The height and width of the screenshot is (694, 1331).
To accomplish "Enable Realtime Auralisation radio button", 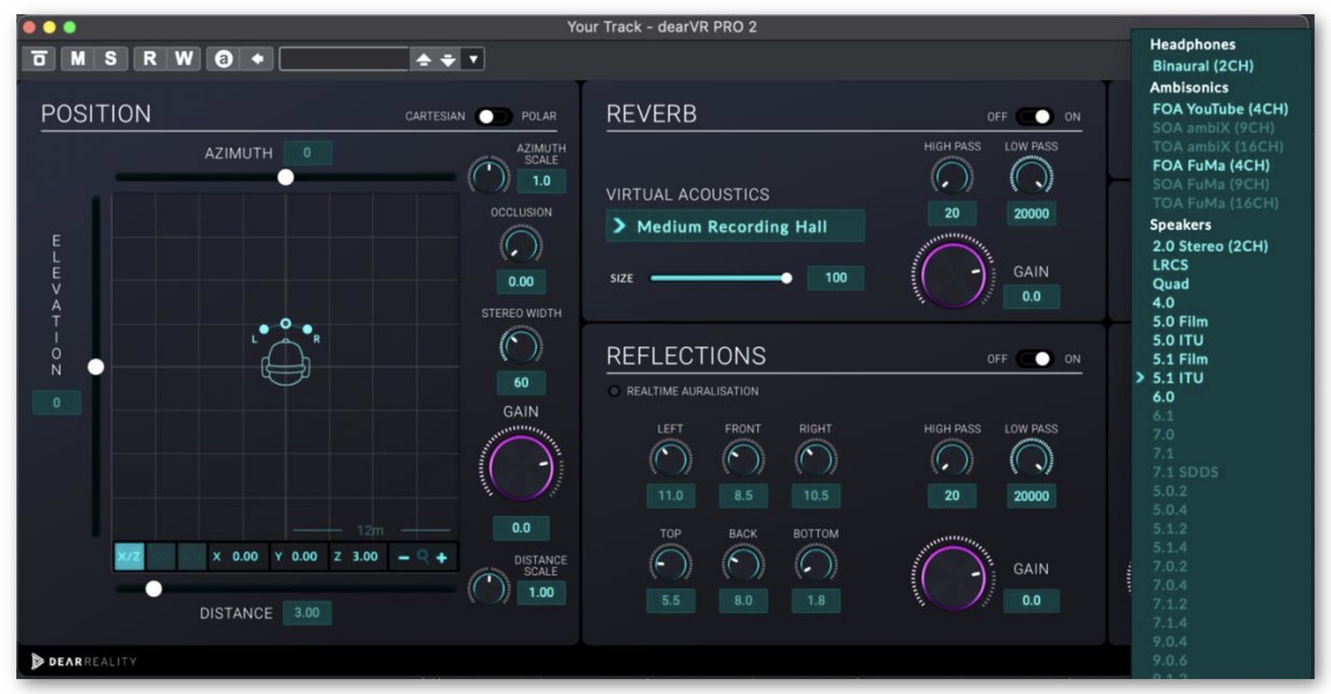I will click(x=614, y=391).
